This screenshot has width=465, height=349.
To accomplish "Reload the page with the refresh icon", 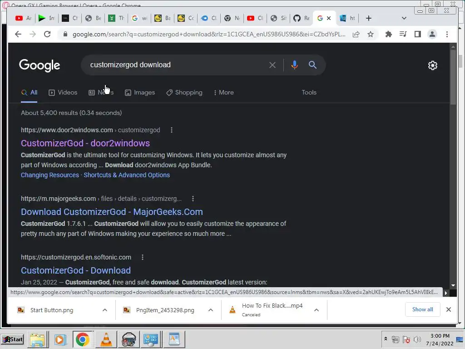I will point(47,34).
